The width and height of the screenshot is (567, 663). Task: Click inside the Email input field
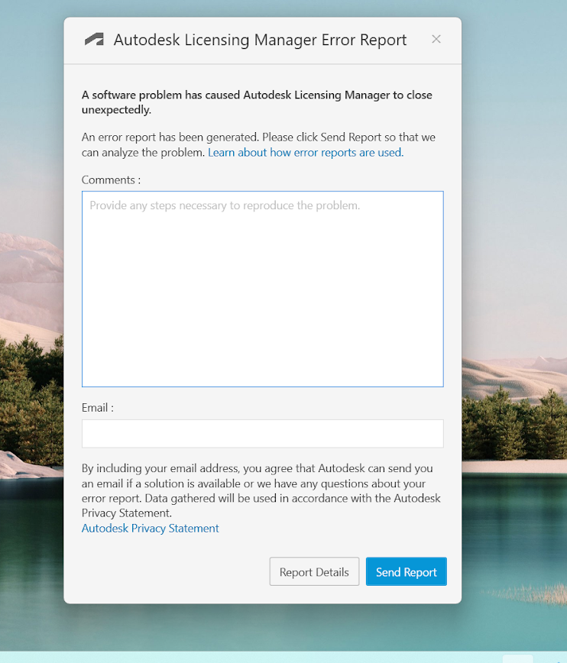point(262,434)
